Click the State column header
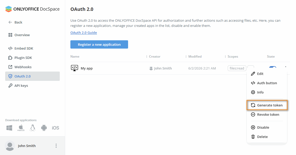 (271, 57)
